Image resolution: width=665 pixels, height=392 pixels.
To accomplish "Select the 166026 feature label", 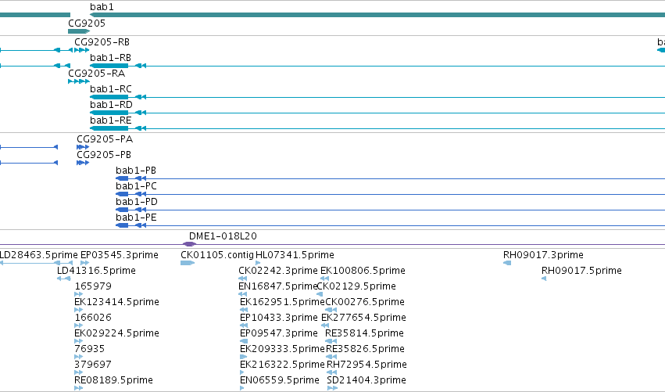I will 93,318.
